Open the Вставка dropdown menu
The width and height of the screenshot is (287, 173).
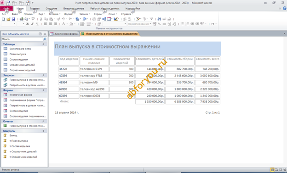[55, 14]
